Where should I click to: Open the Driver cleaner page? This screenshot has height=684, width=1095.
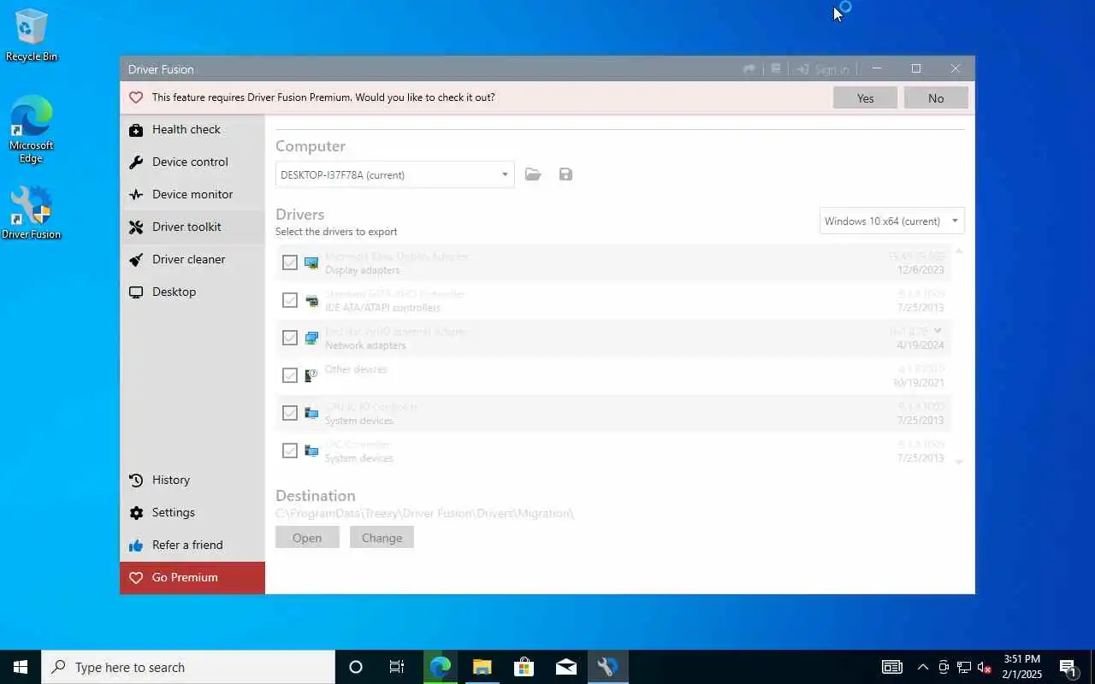coord(192,260)
